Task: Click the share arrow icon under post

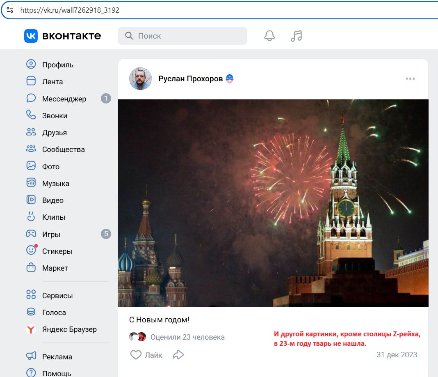Action: pos(178,355)
